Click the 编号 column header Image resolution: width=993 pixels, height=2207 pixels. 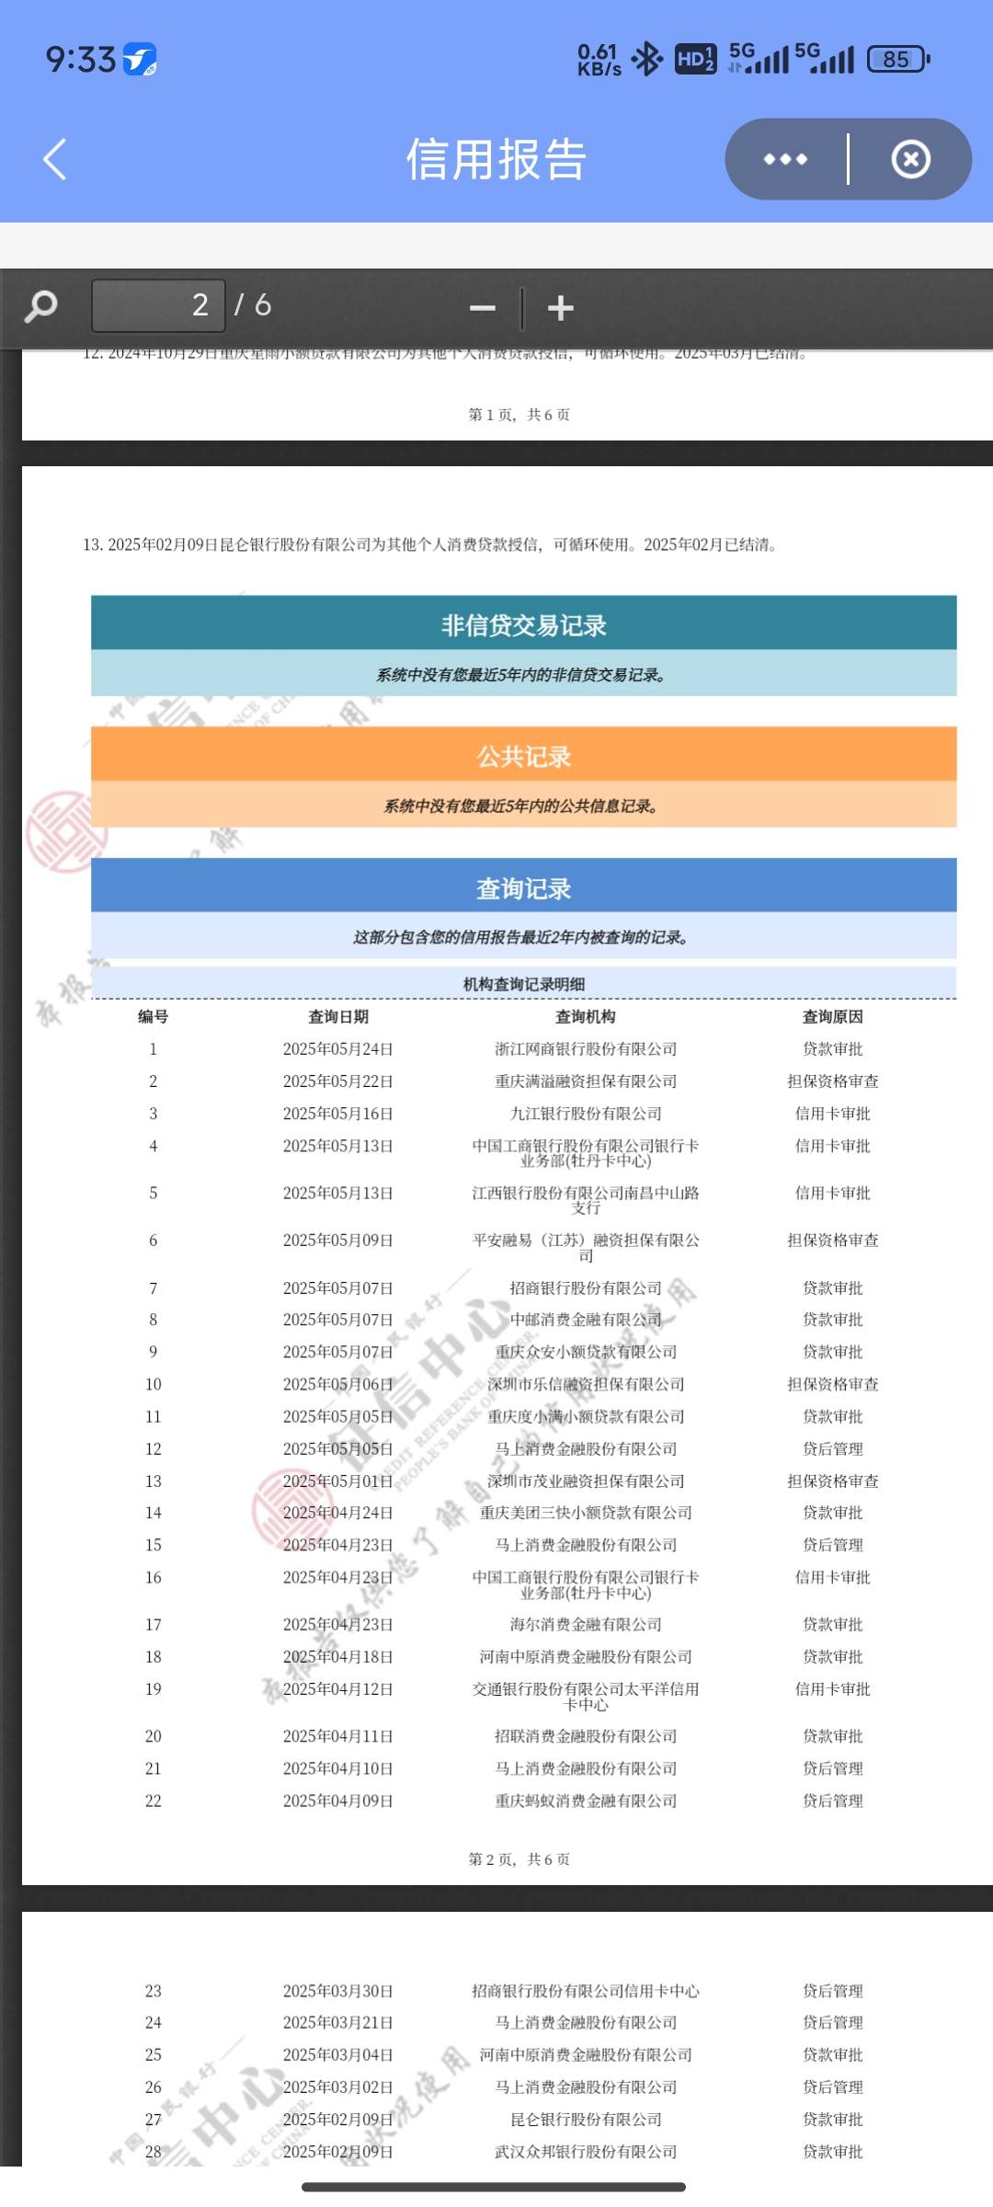coord(154,1016)
